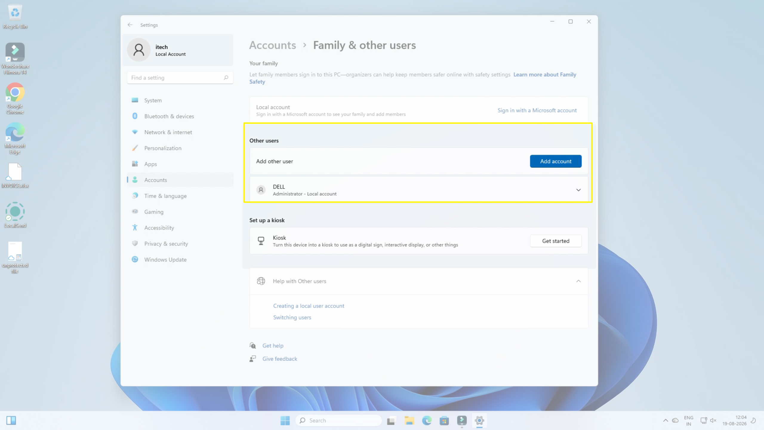Open File Explorer from the taskbar

[x=409, y=420]
